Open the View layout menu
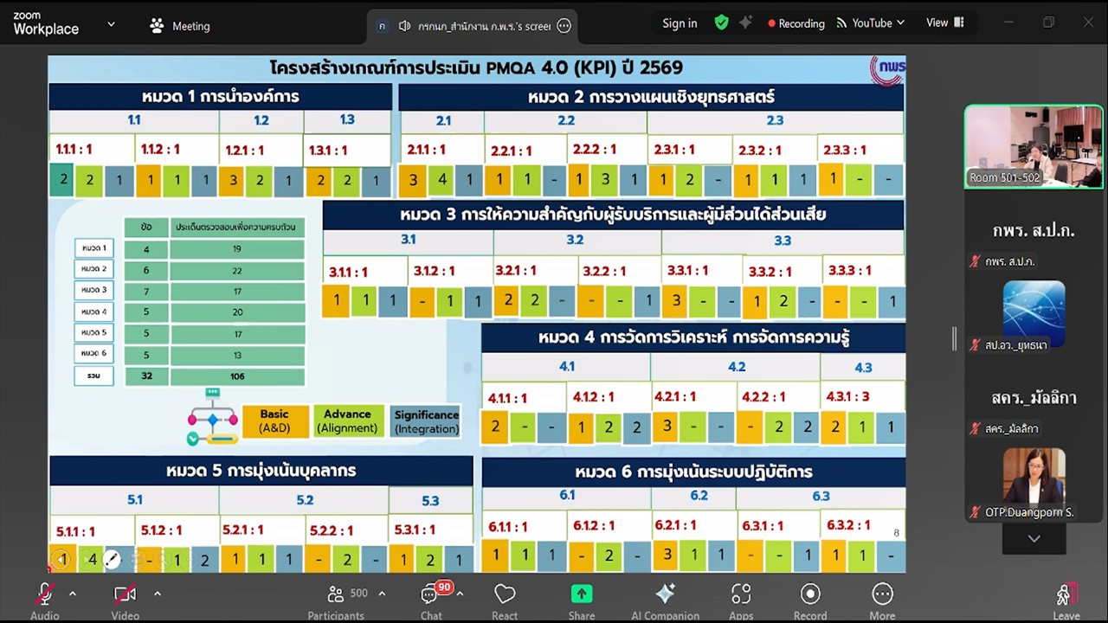The height and width of the screenshot is (623, 1108). (x=944, y=23)
